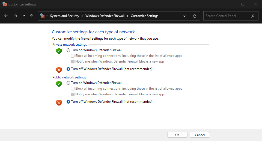Open the recent locations dropdown chevron

[x=24, y=16]
